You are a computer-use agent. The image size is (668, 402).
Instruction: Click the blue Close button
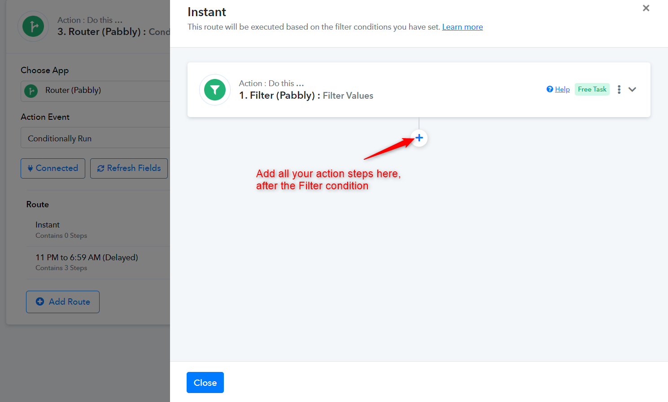tap(205, 383)
